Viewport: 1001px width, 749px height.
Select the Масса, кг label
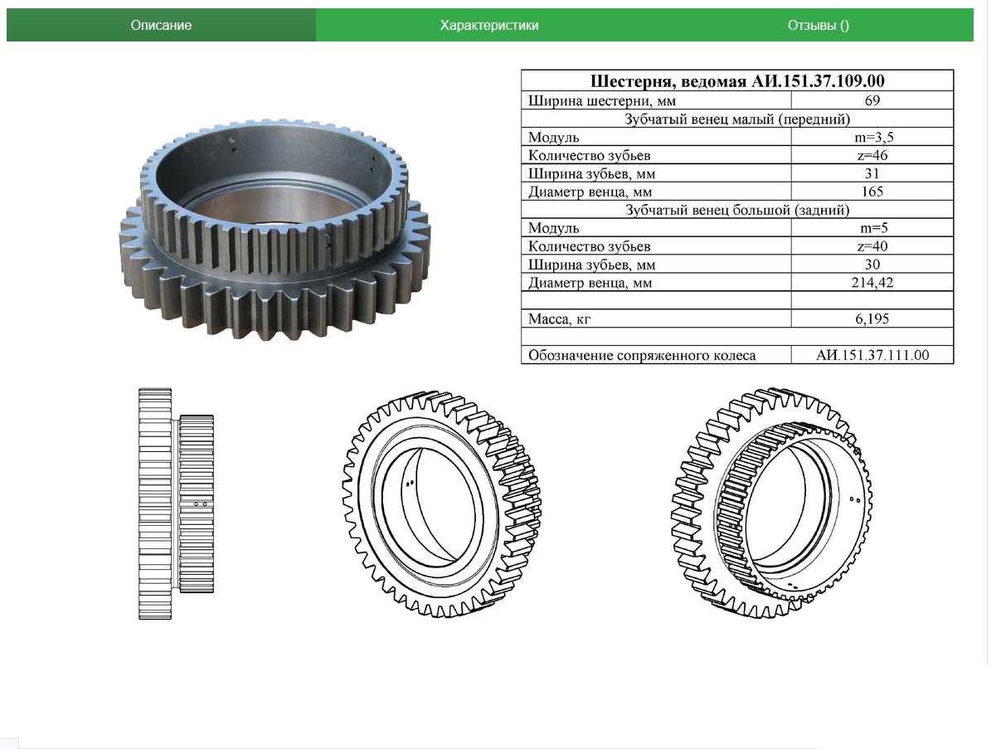pos(560,319)
